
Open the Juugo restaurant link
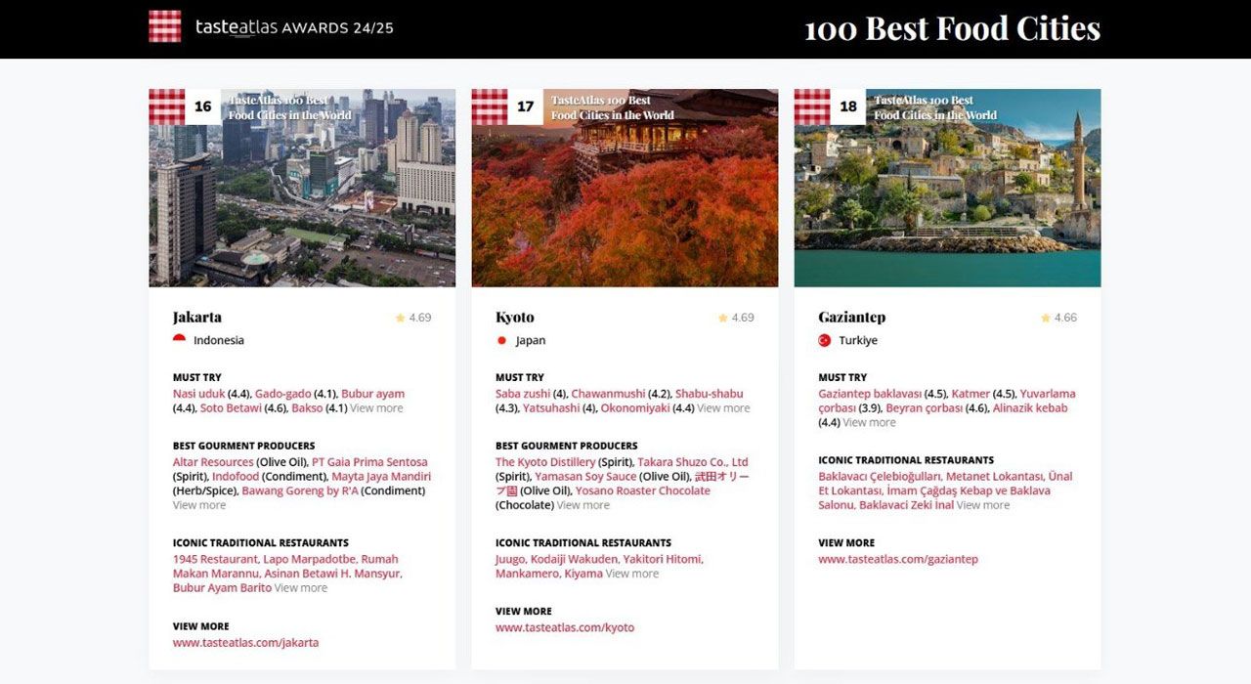pos(510,560)
